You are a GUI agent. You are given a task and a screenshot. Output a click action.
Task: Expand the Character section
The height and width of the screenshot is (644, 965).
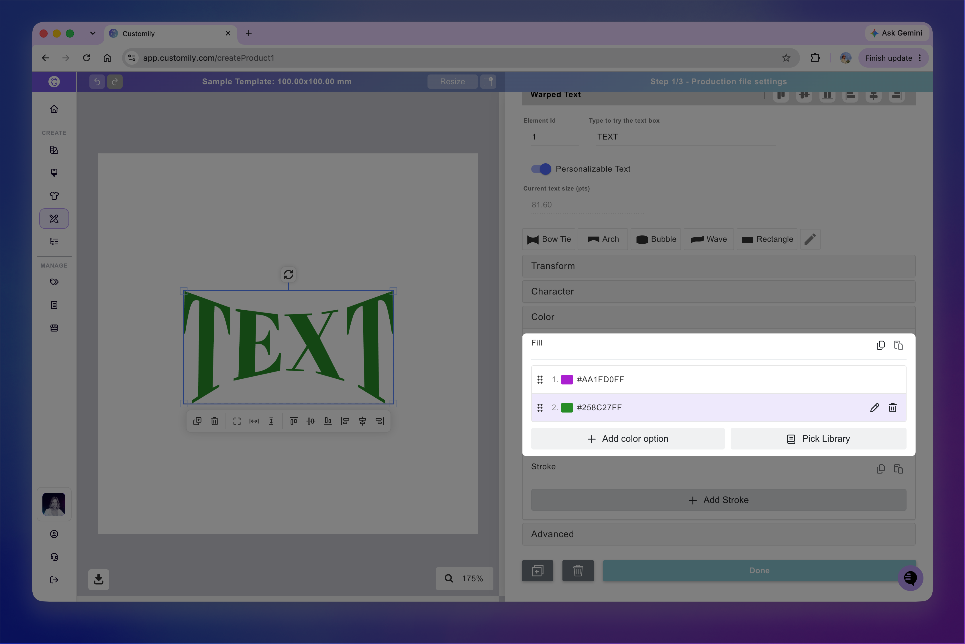click(x=719, y=291)
